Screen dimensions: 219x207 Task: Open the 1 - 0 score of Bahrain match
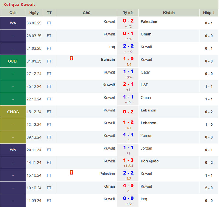pos(128,59)
